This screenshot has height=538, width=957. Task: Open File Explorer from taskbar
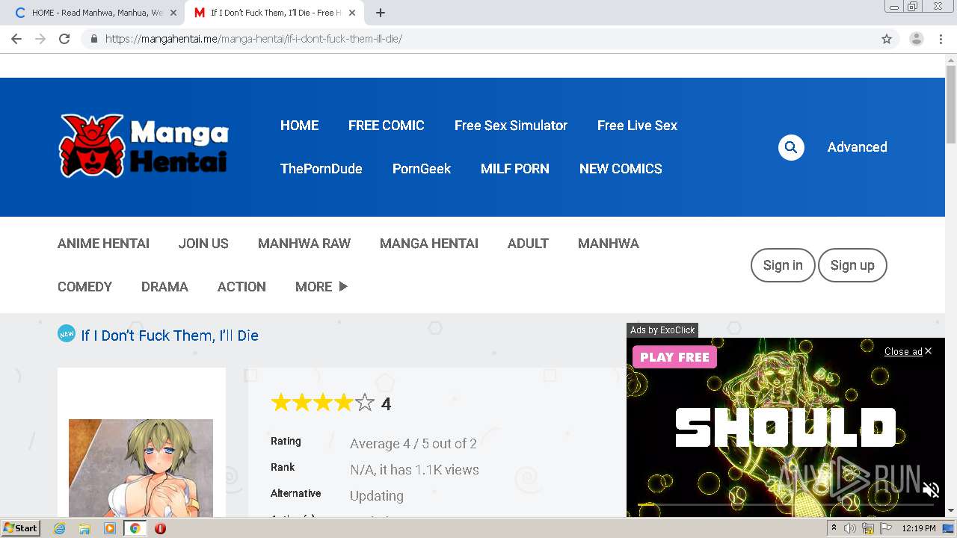(x=84, y=528)
